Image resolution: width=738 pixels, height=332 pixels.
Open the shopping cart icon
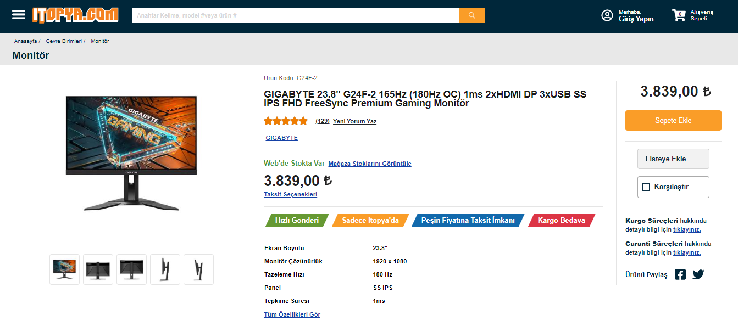(679, 15)
